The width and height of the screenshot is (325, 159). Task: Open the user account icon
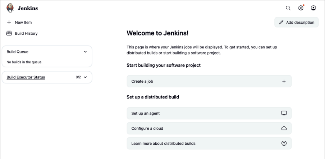(313, 8)
